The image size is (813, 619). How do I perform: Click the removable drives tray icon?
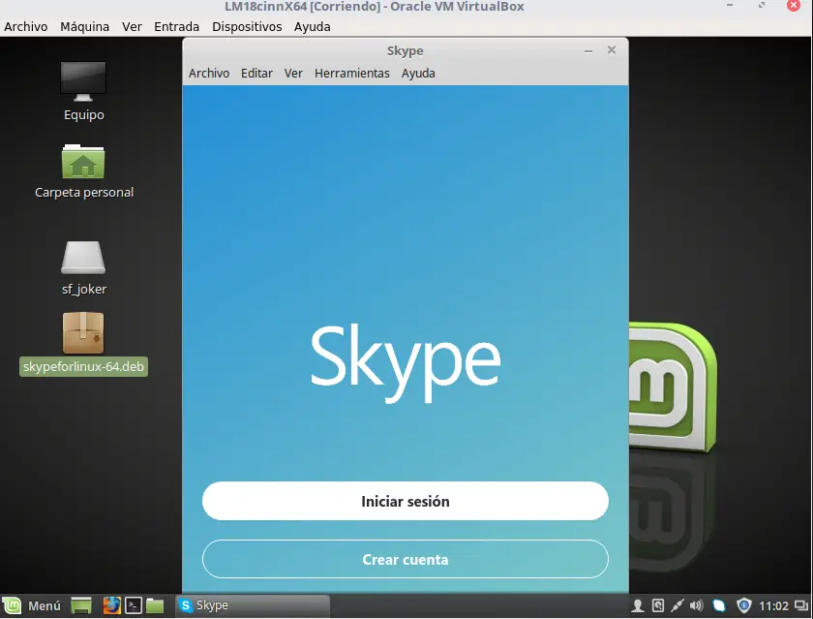658,605
